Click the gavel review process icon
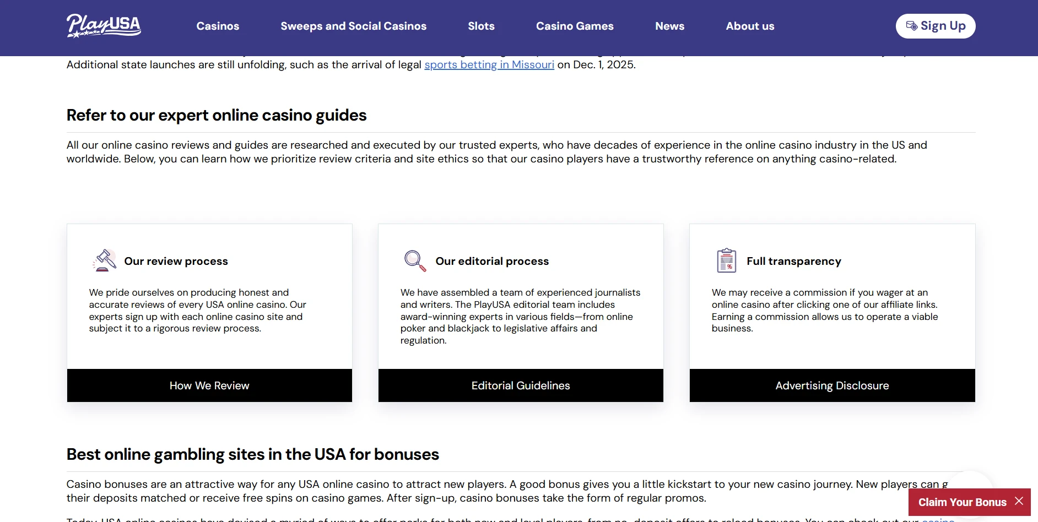1038x522 pixels. click(105, 260)
